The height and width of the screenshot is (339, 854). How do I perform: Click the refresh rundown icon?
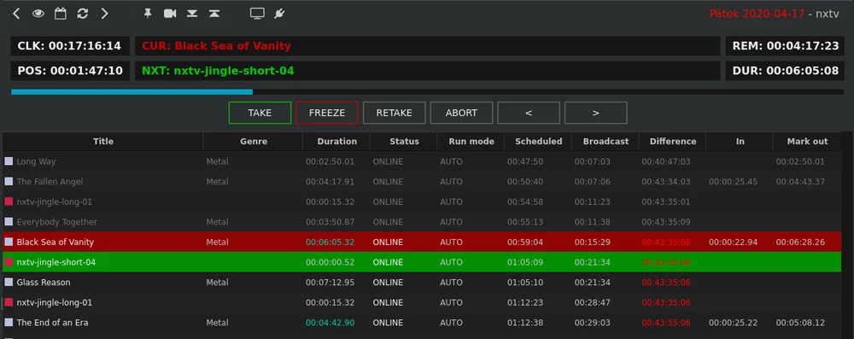coord(82,14)
